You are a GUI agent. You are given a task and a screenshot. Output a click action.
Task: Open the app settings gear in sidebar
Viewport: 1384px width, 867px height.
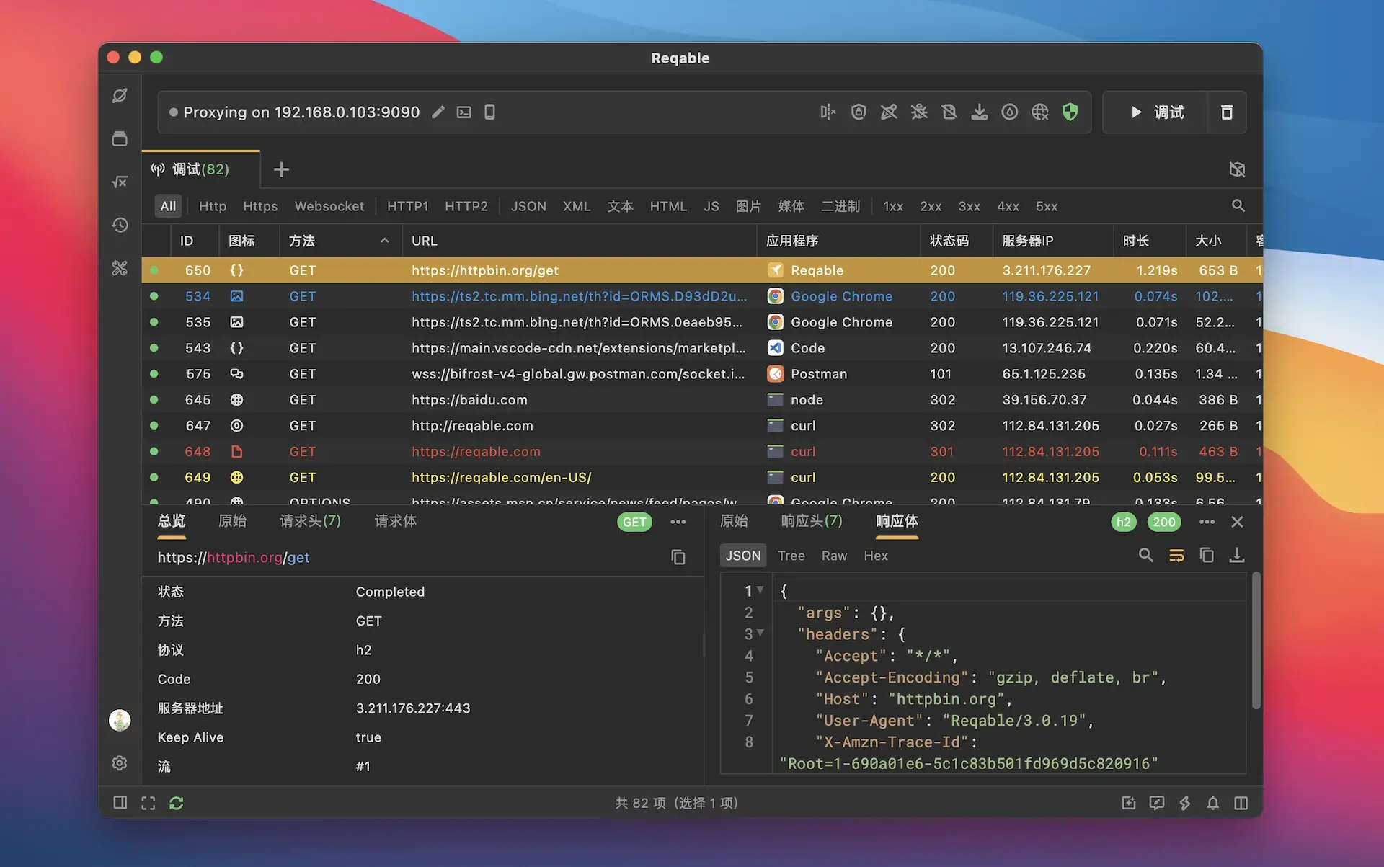click(120, 763)
